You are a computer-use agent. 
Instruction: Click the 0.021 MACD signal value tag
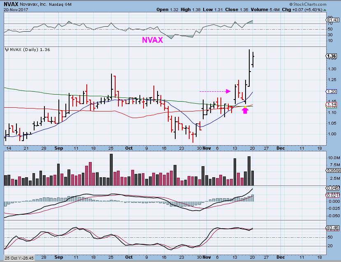pos(332,195)
